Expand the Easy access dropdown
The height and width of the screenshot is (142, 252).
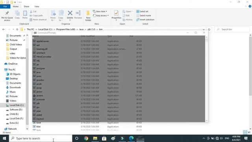point(101,15)
